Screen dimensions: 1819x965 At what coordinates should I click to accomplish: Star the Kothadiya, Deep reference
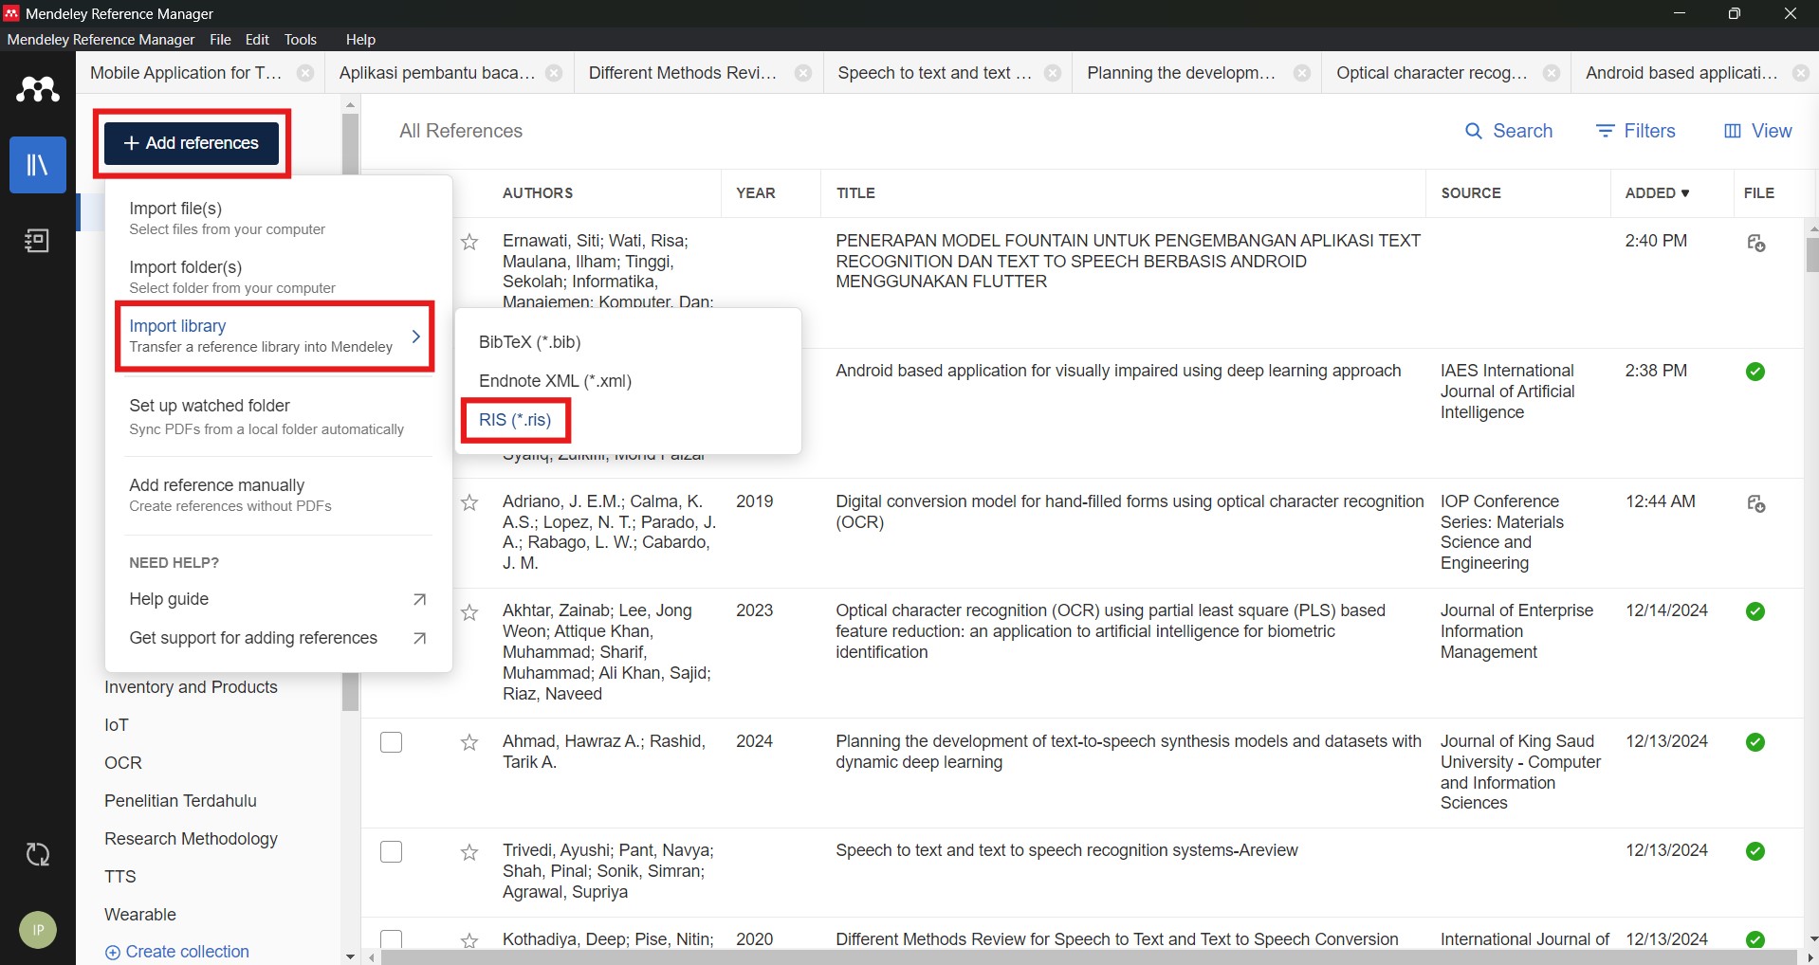469,940
